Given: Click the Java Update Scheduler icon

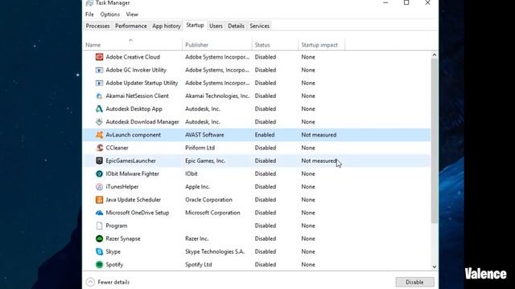Looking at the screenshot, I should 99,200.
